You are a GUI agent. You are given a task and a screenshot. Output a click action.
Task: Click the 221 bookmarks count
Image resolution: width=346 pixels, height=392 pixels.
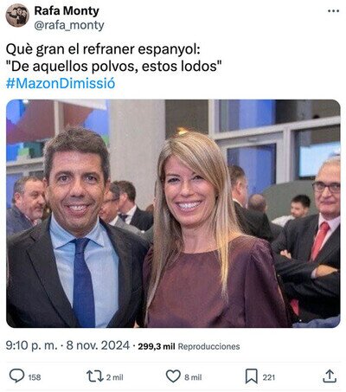click(x=268, y=377)
